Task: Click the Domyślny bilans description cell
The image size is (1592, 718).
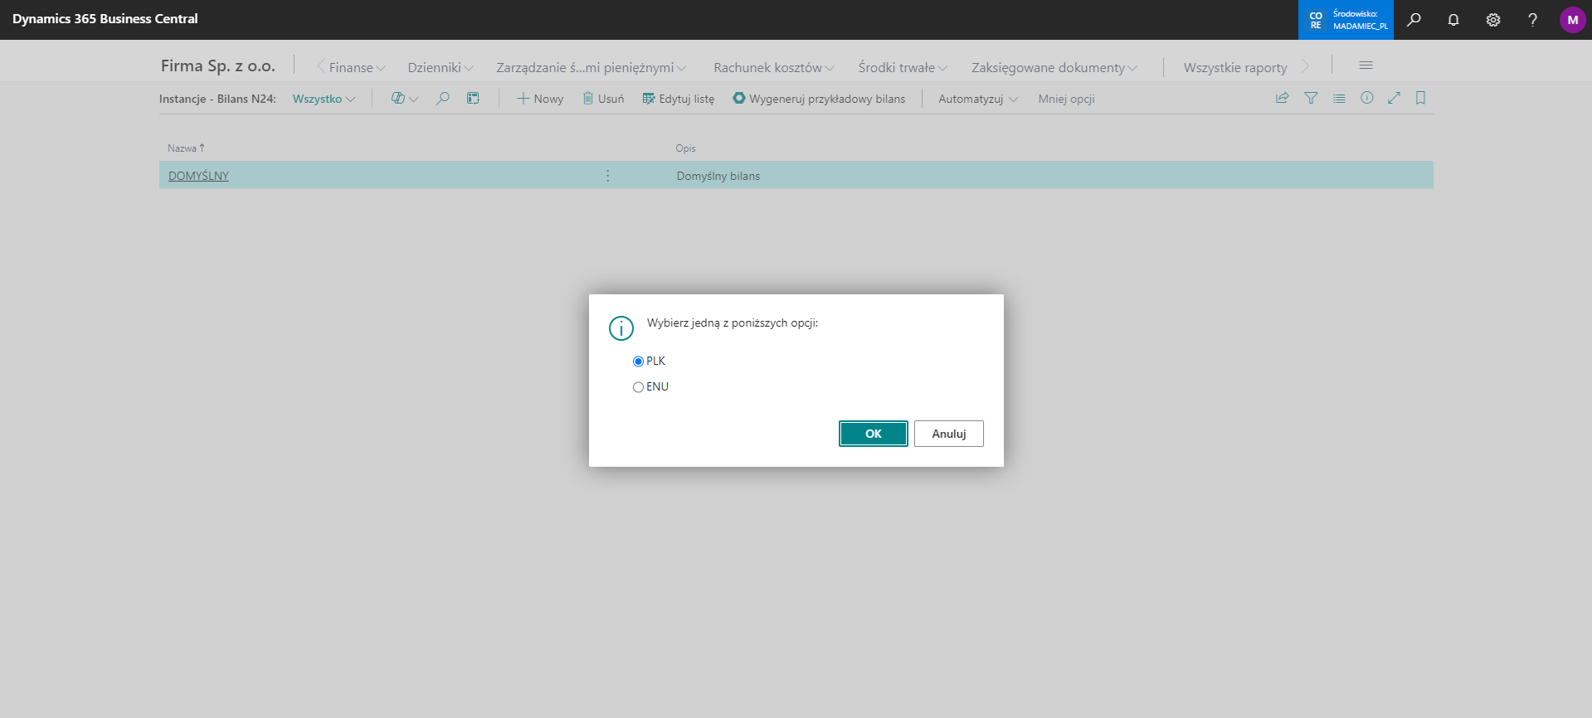Action: 718,176
